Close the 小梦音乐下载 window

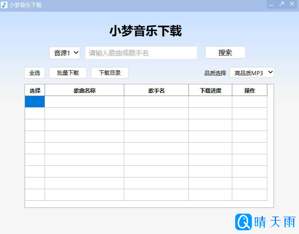(292, 5)
